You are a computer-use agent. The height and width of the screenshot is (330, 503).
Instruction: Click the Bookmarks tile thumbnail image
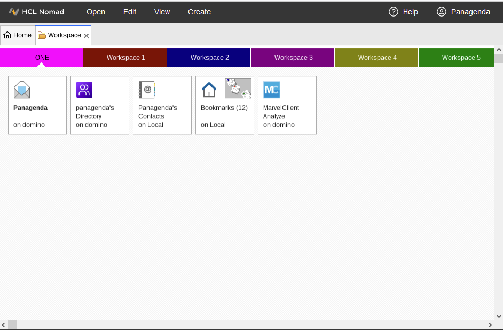click(x=238, y=88)
